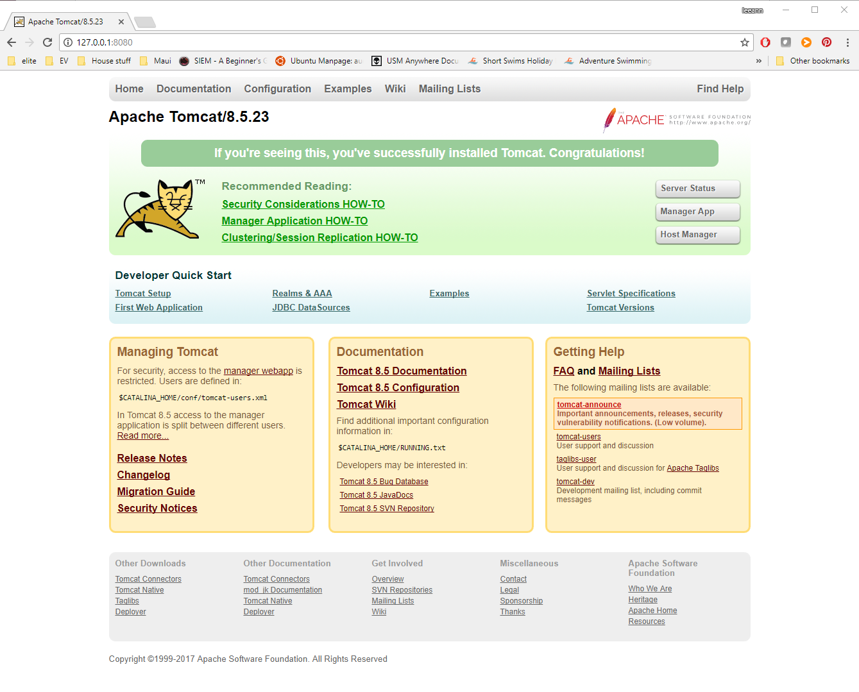859x692 pixels.
Task: Open the tomcat-users mailing list link
Action: [x=579, y=437]
